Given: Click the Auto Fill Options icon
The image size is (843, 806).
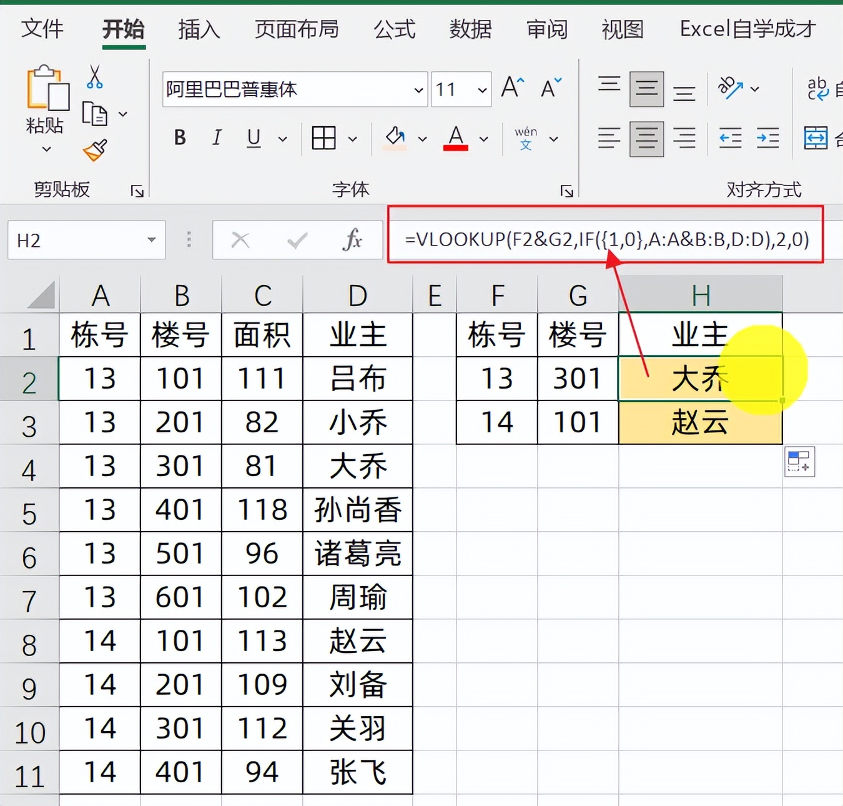Looking at the screenshot, I should click(800, 462).
